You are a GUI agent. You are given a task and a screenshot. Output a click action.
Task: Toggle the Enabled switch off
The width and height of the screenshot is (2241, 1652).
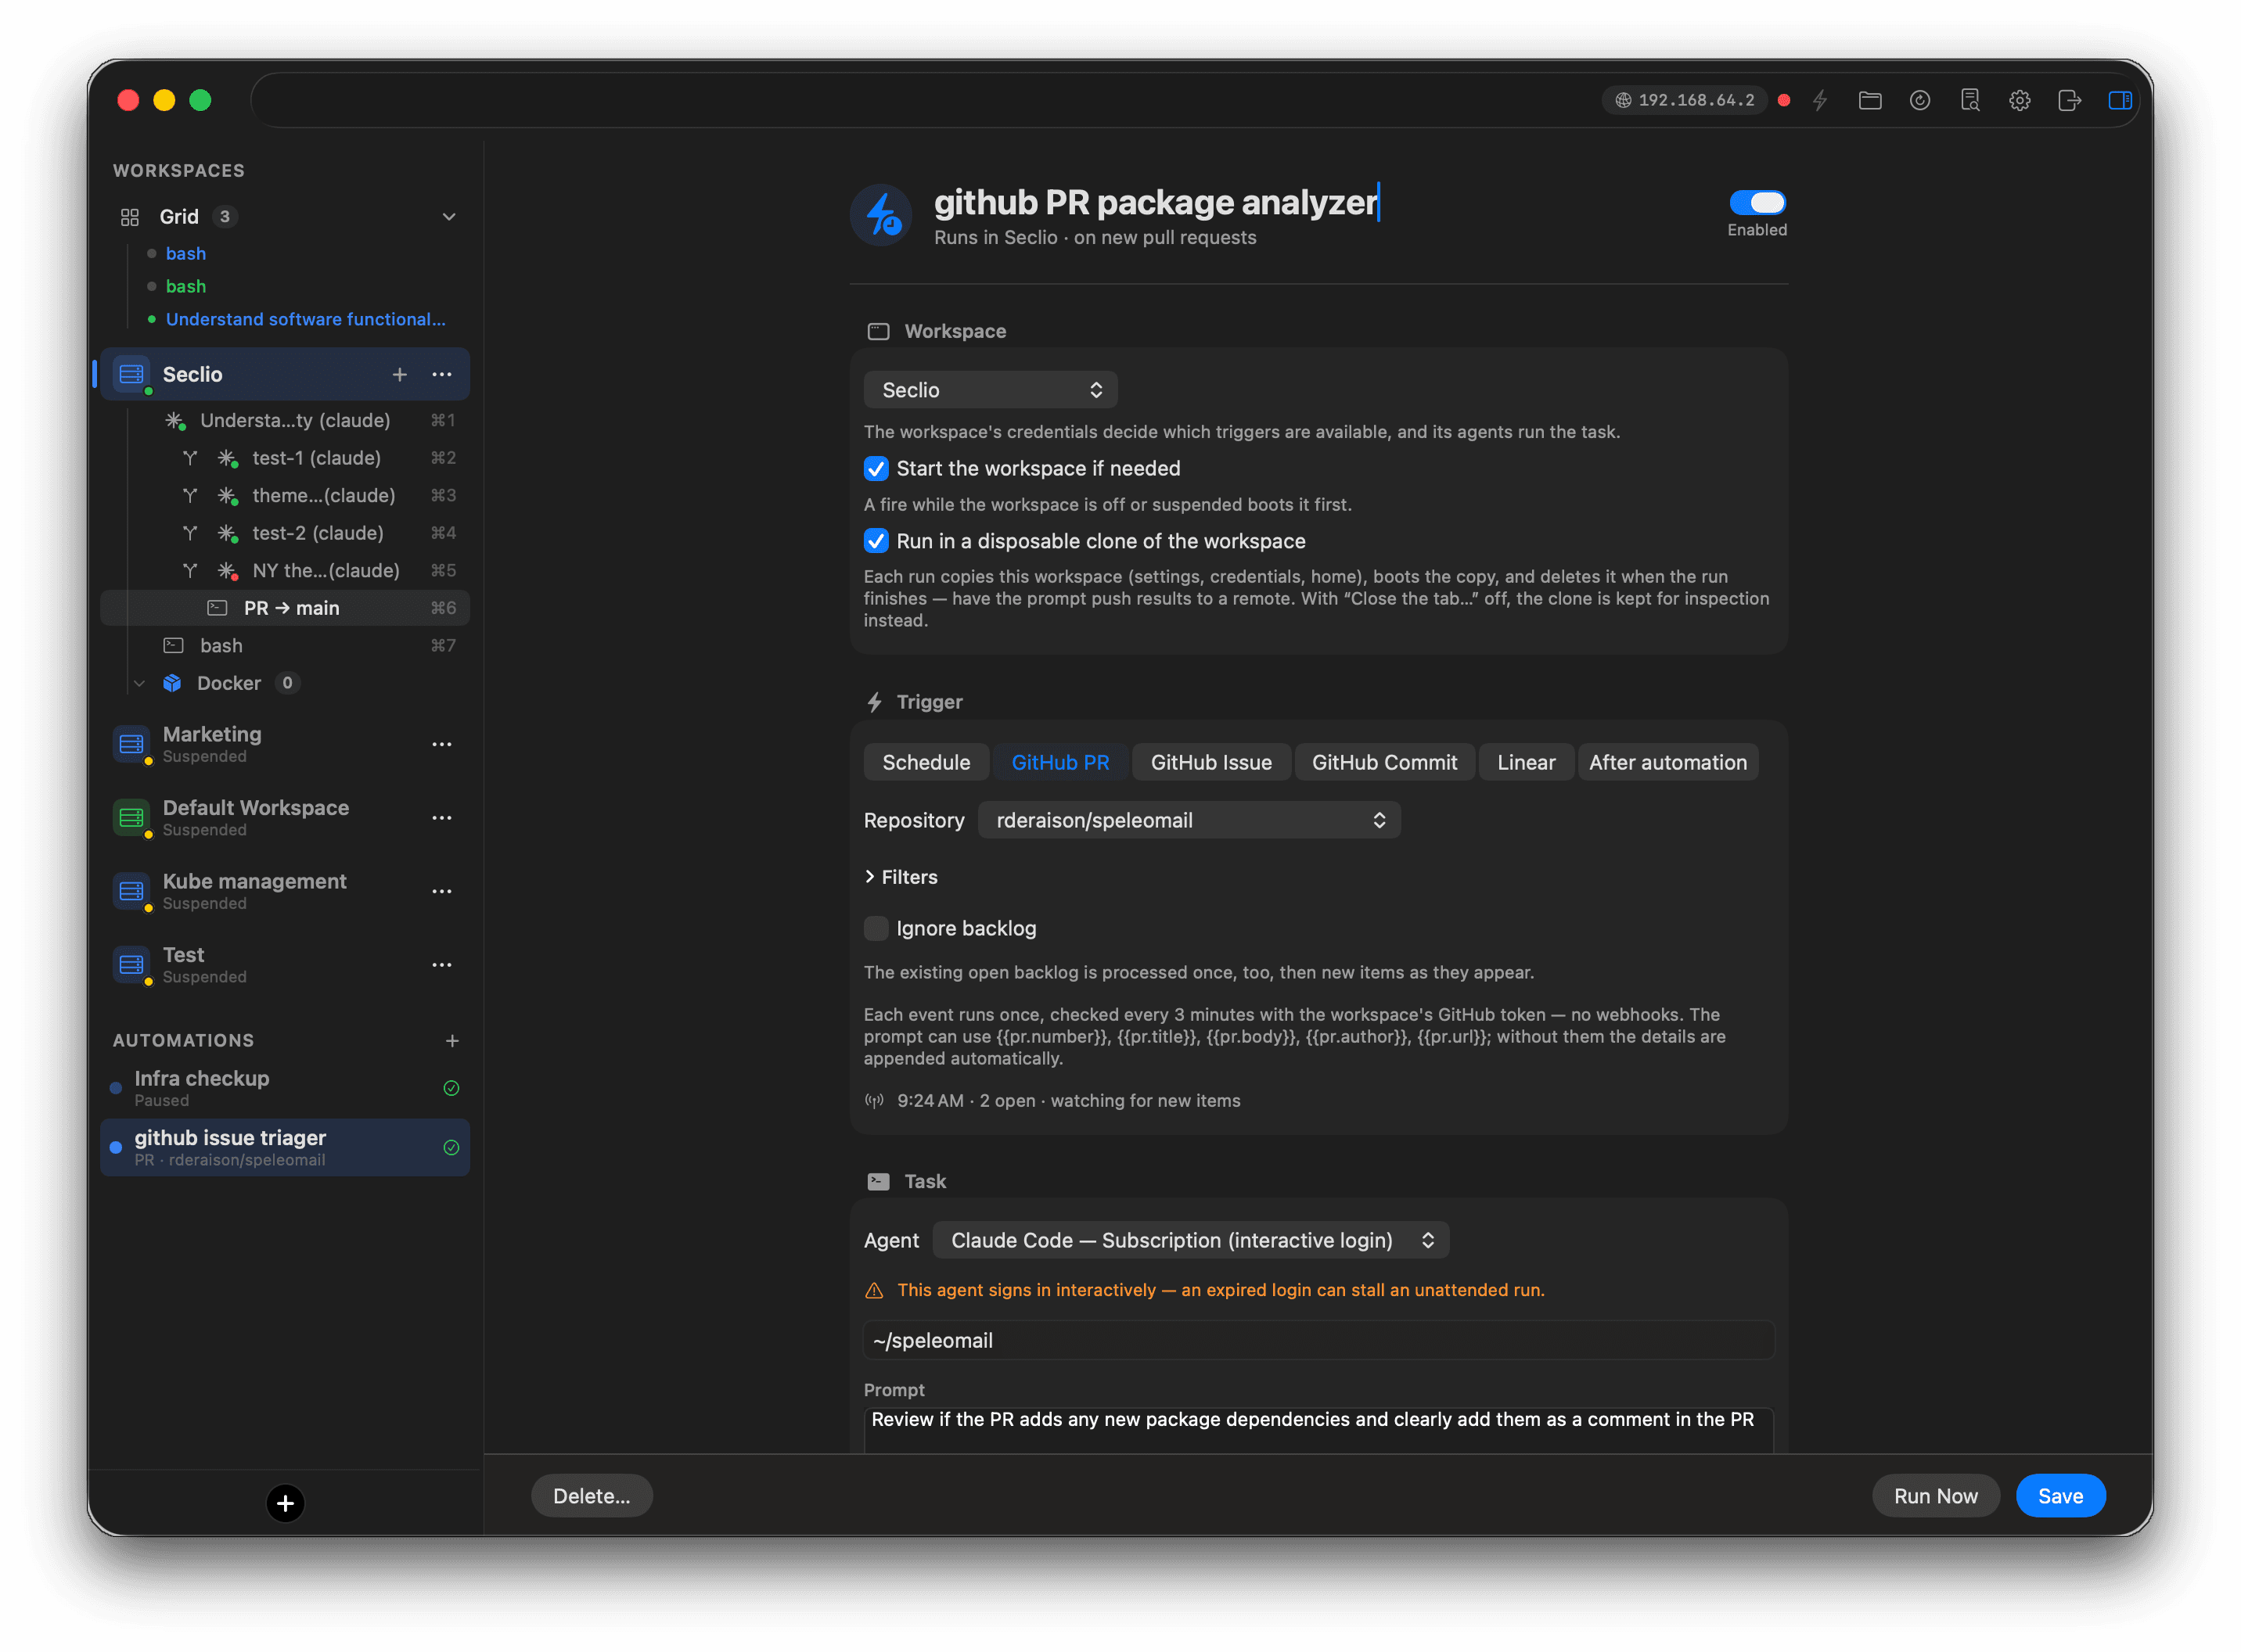click(1757, 203)
